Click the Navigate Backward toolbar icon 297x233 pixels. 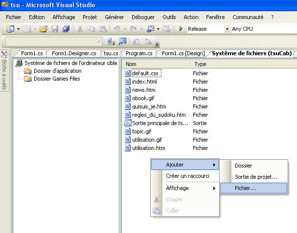tap(150, 29)
